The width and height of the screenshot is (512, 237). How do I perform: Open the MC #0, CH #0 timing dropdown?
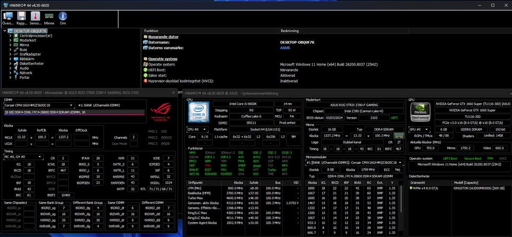point(23,157)
